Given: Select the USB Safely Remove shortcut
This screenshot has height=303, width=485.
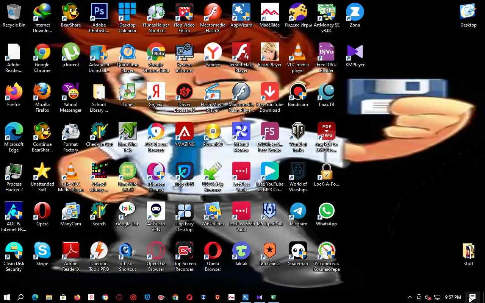Looking at the screenshot, I should (213, 177).
